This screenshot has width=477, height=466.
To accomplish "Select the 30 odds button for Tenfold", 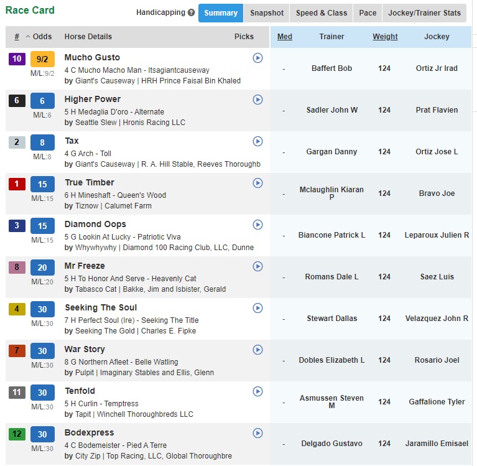I will (x=42, y=393).
